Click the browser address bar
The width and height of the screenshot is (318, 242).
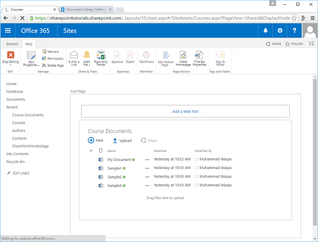click(159, 17)
